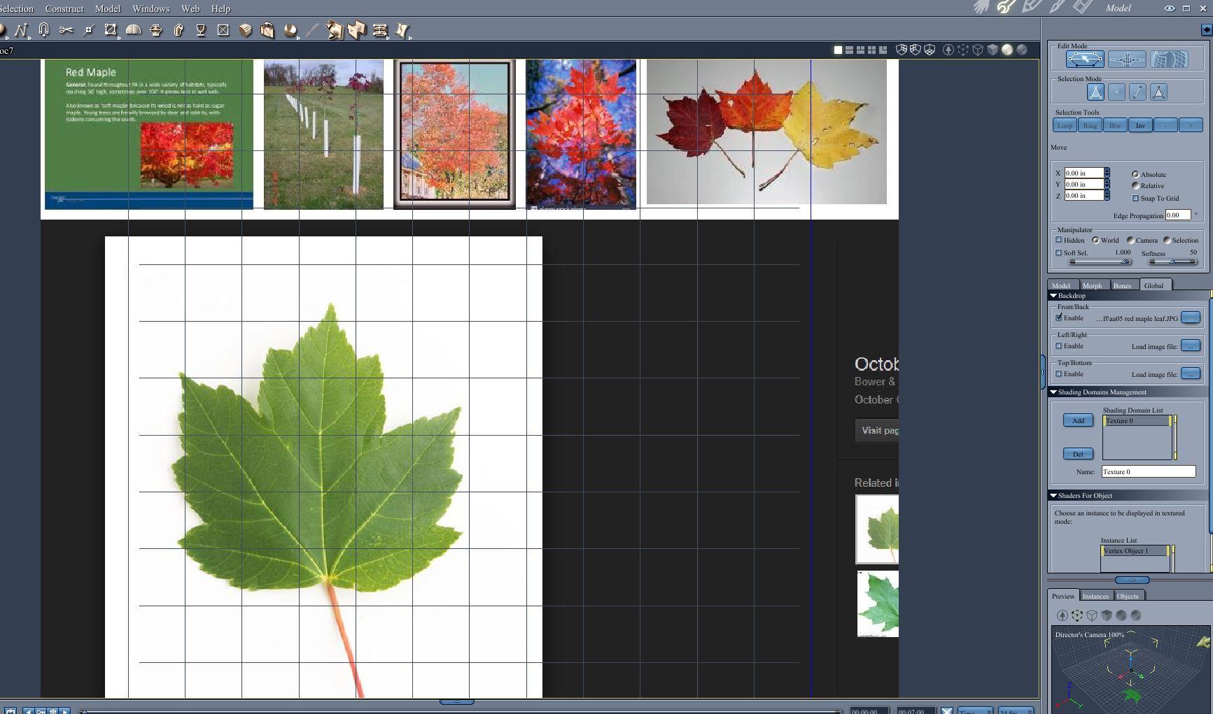The image size is (1213, 714).
Task: Pick the scissors cut tool
Action: point(66,30)
